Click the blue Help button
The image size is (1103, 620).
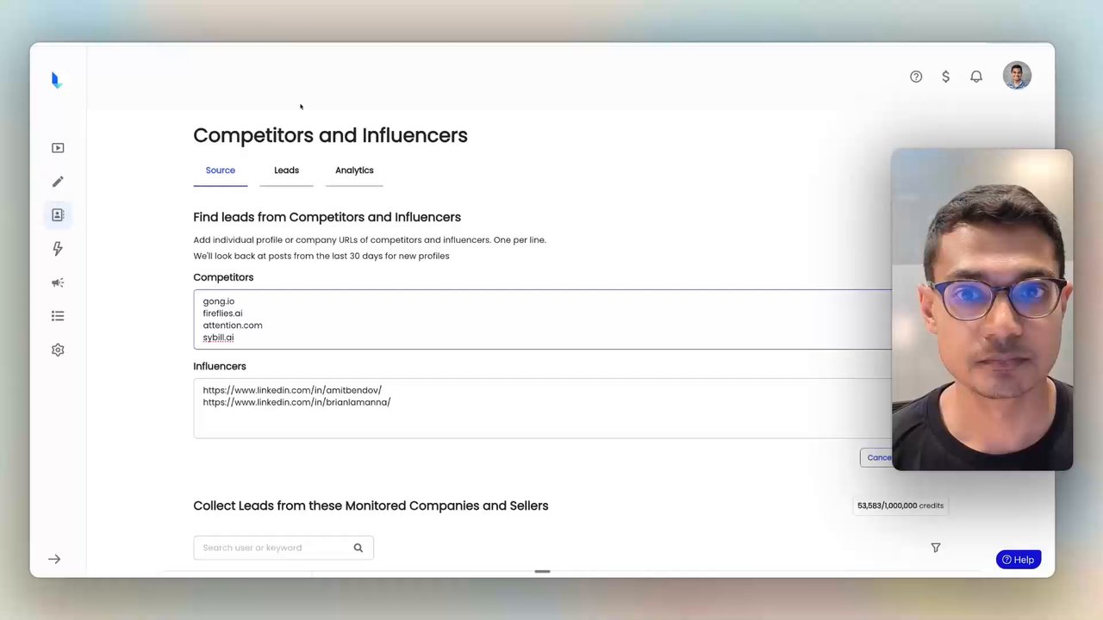pyautogui.click(x=1018, y=560)
